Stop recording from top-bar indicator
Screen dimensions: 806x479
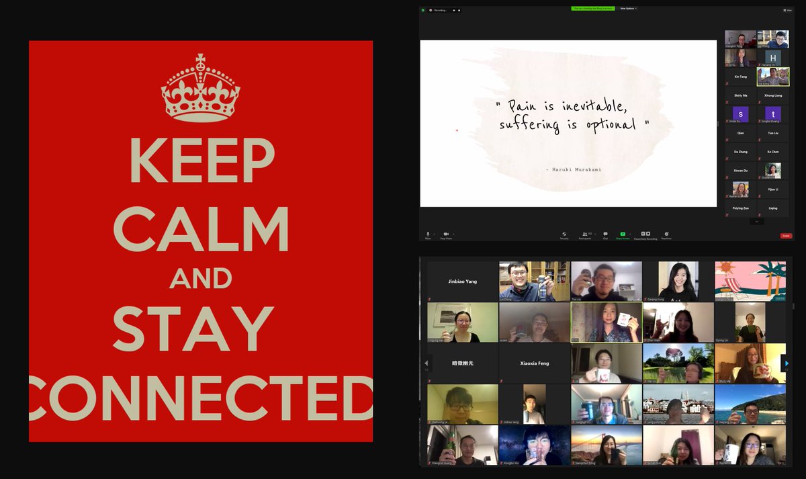(x=459, y=10)
